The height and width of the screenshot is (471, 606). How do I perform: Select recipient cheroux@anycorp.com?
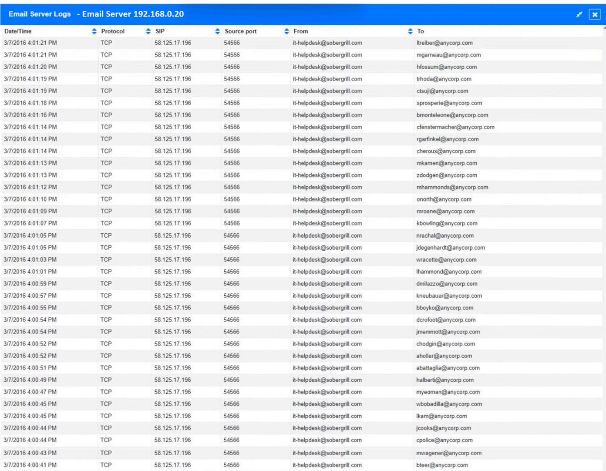coord(446,151)
